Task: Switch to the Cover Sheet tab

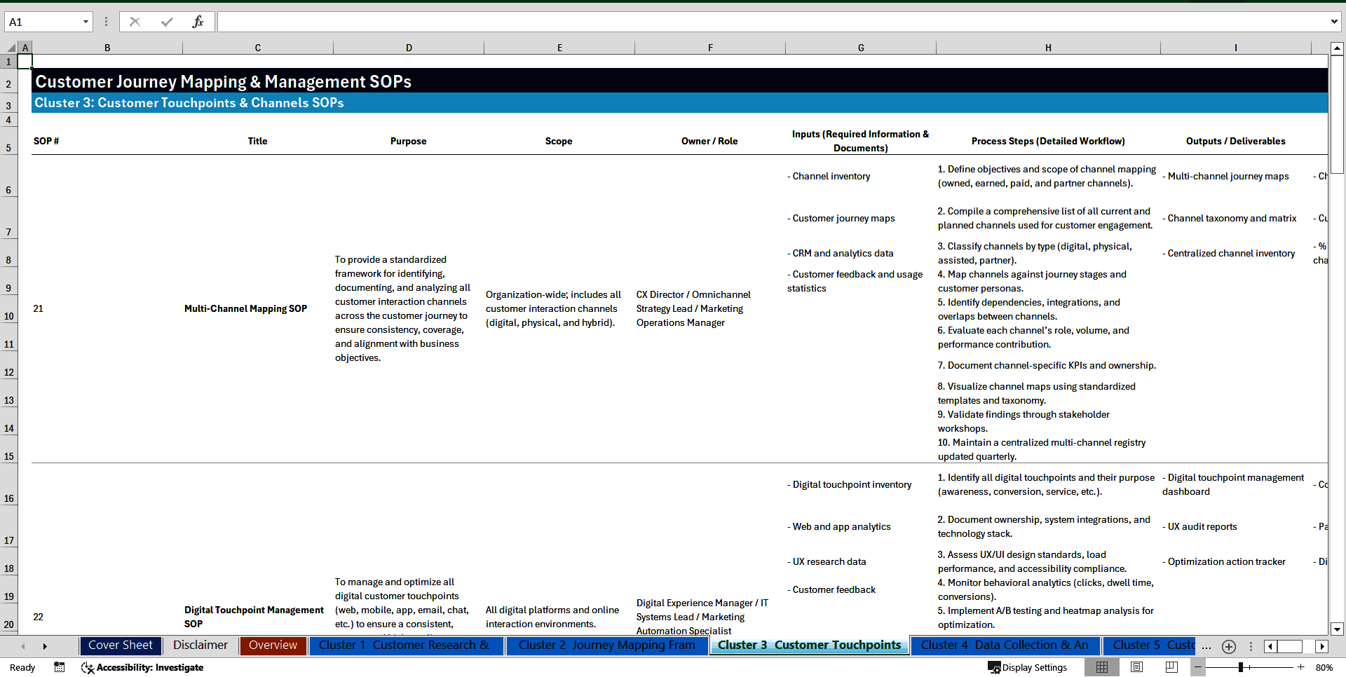Action: pyautogui.click(x=120, y=645)
